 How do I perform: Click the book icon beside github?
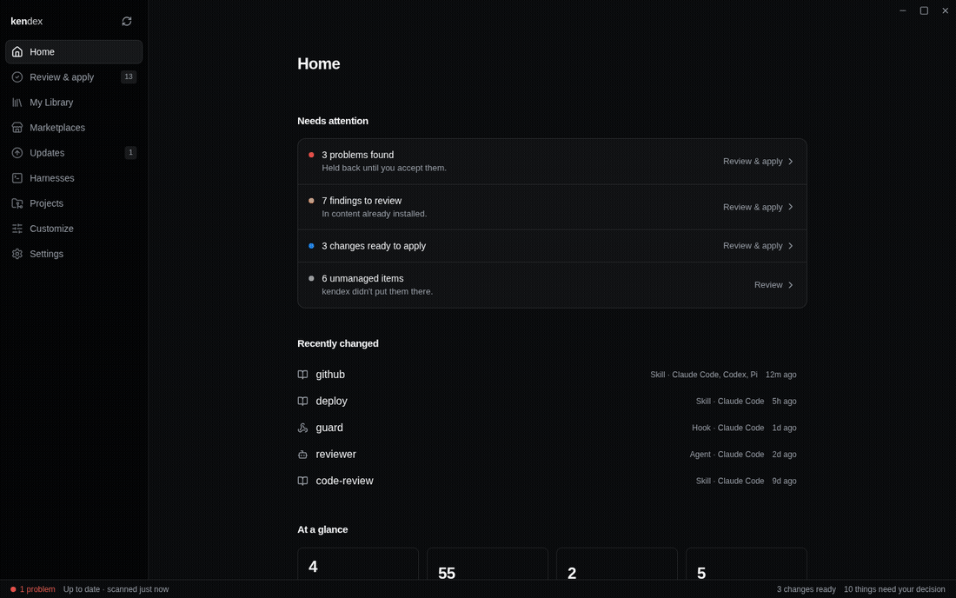[x=302, y=375]
